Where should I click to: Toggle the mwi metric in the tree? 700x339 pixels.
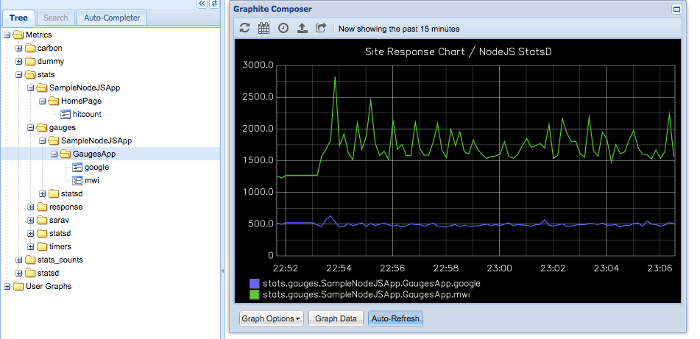point(91,180)
